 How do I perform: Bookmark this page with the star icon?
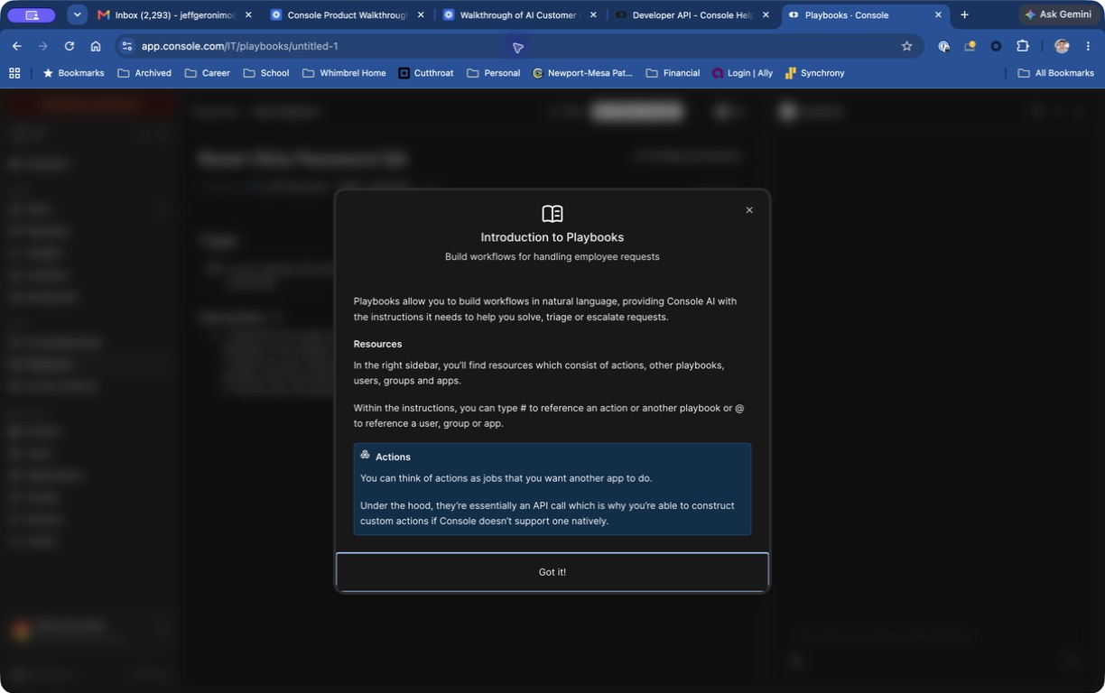click(x=906, y=46)
